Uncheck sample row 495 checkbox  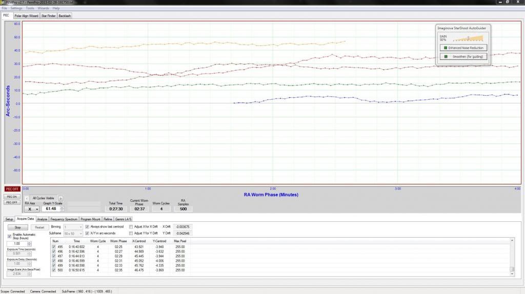(x=53, y=247)
